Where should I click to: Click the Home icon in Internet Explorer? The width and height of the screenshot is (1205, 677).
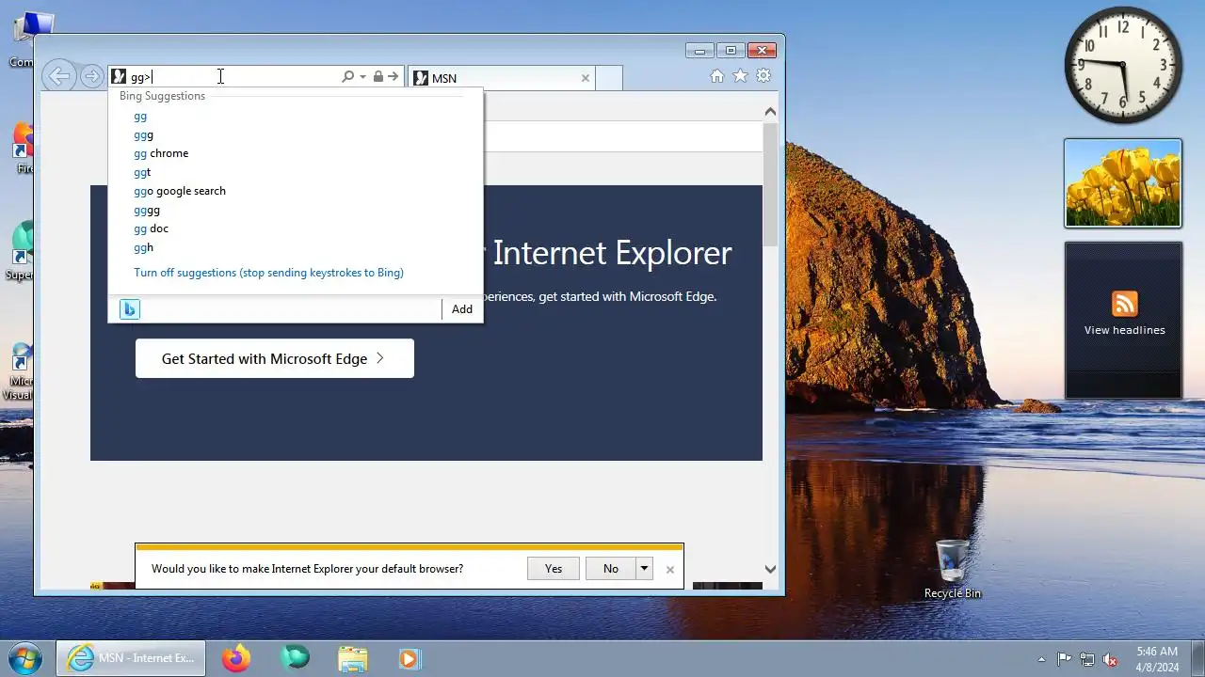click(x=717, y=76)
